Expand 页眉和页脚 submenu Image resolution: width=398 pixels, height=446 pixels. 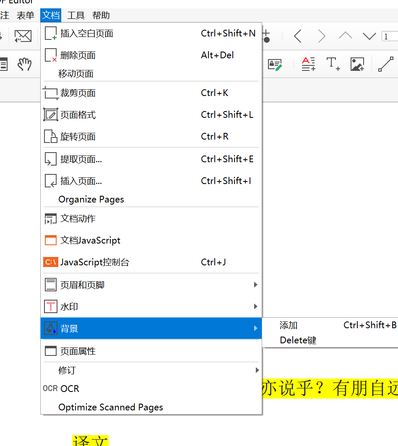tap(151, 285)
